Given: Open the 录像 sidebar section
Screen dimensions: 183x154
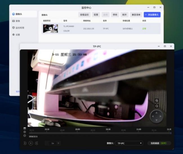Looking at the screenshot, I should point(18,21).
